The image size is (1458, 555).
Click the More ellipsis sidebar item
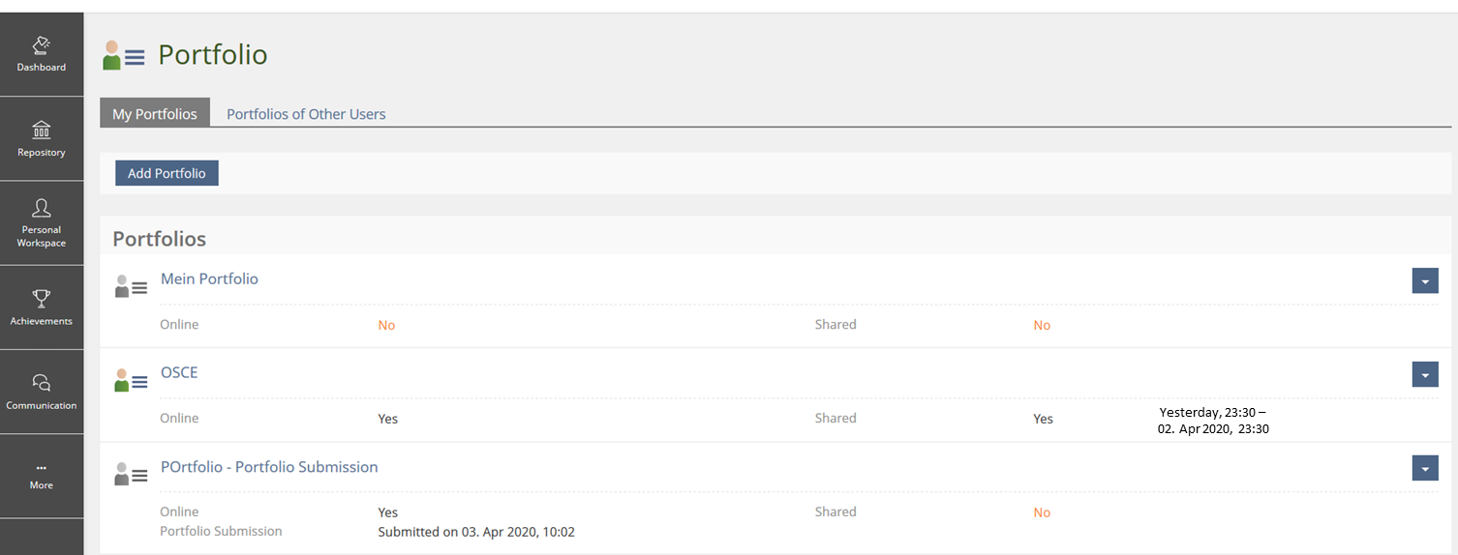pyautogui.click(x=42, y=468)
